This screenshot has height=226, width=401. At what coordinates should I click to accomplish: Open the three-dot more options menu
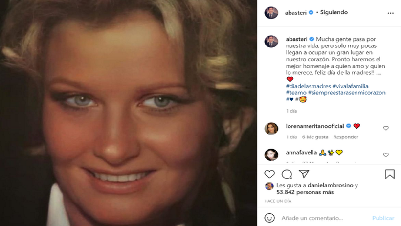[x=391, y=13]
